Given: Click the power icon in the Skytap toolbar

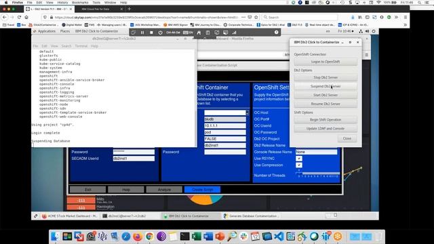Looking at the screenshot, I should tap(160, 33).
